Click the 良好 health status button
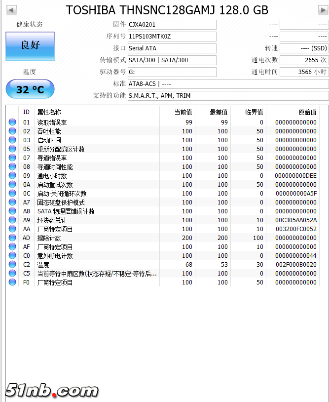The width and height of the screenshot is (329, 402). pyautogui.click(x=30, y=46)
